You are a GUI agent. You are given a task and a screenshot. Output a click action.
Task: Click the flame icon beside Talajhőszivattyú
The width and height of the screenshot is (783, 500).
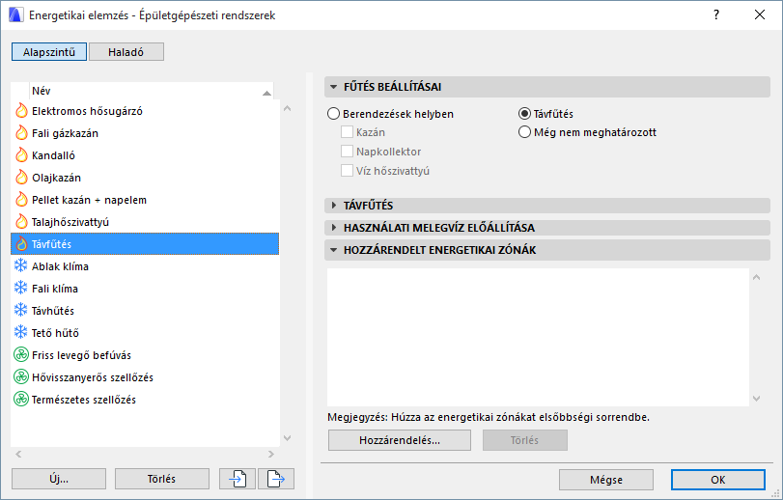[x=21, y=222]
